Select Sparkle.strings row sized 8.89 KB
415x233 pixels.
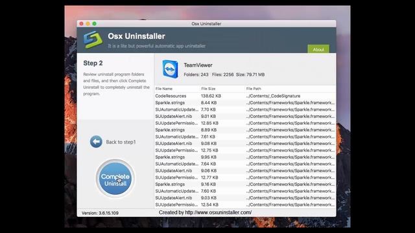pyautogui.click(x=245, y=130)
